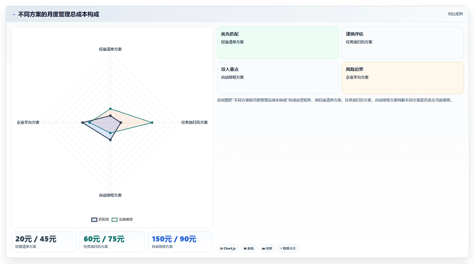Click the 实施难度 legend label text

click(x=126, y=219)
